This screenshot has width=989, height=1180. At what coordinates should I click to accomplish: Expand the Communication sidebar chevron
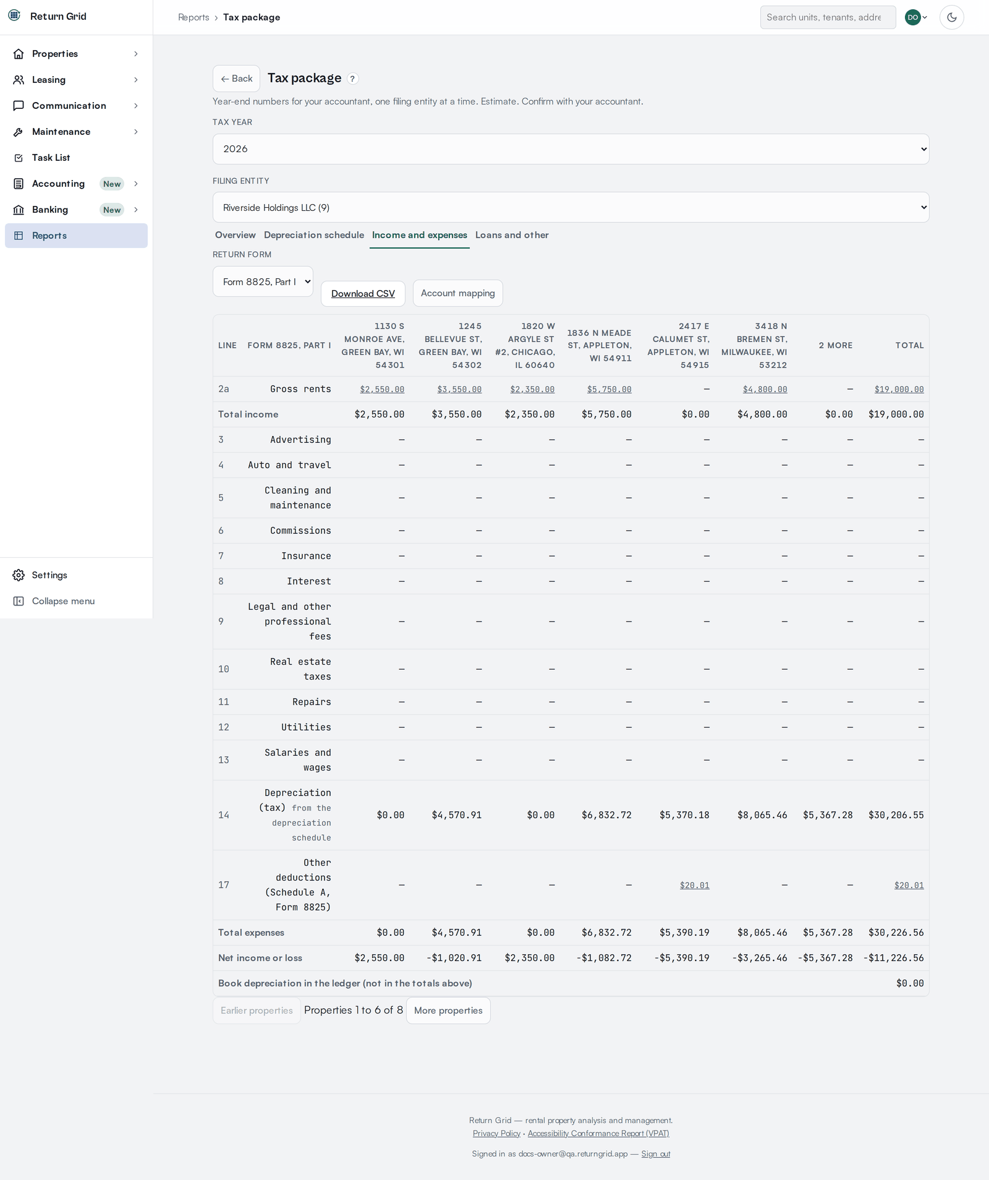point(136,106)
